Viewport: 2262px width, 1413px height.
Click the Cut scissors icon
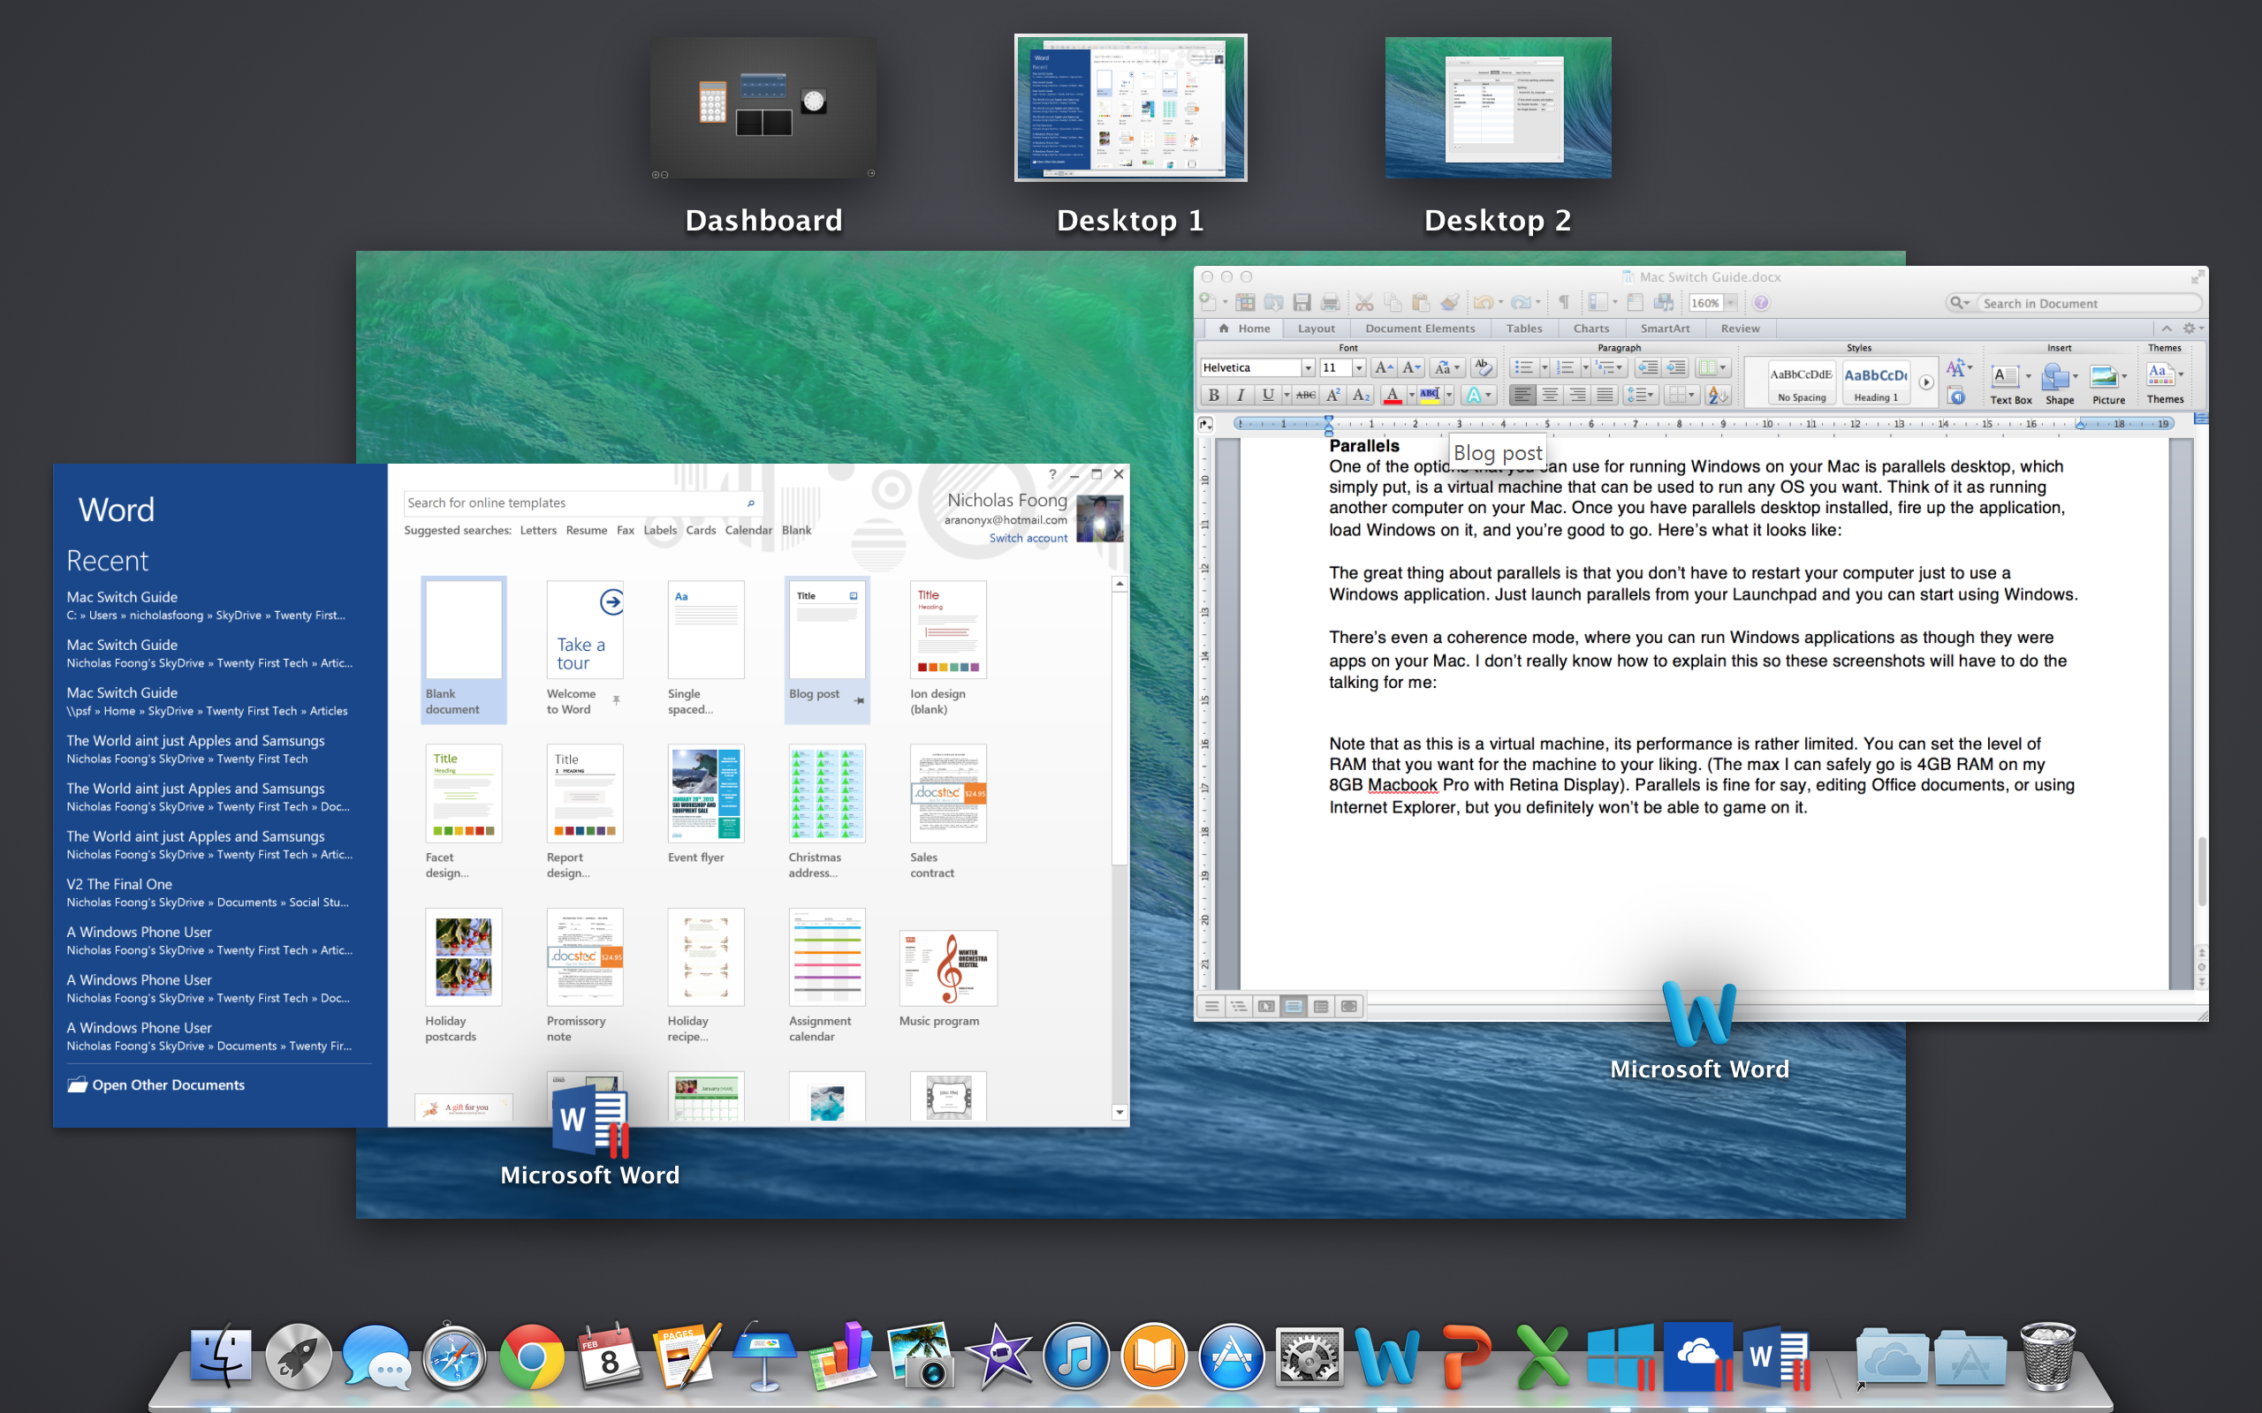(x=1364, y=303)
